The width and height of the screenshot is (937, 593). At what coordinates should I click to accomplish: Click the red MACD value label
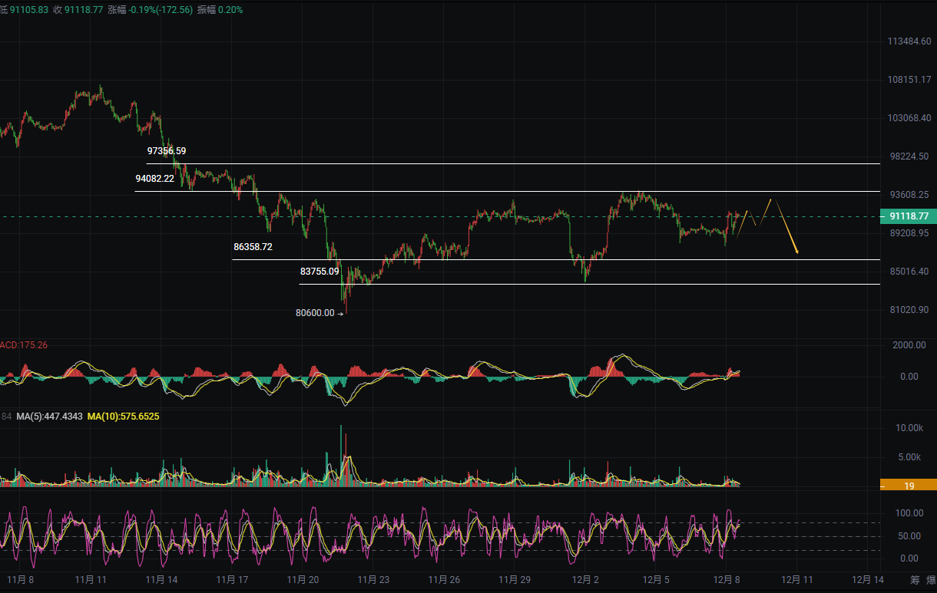click(x=24, y=345)
